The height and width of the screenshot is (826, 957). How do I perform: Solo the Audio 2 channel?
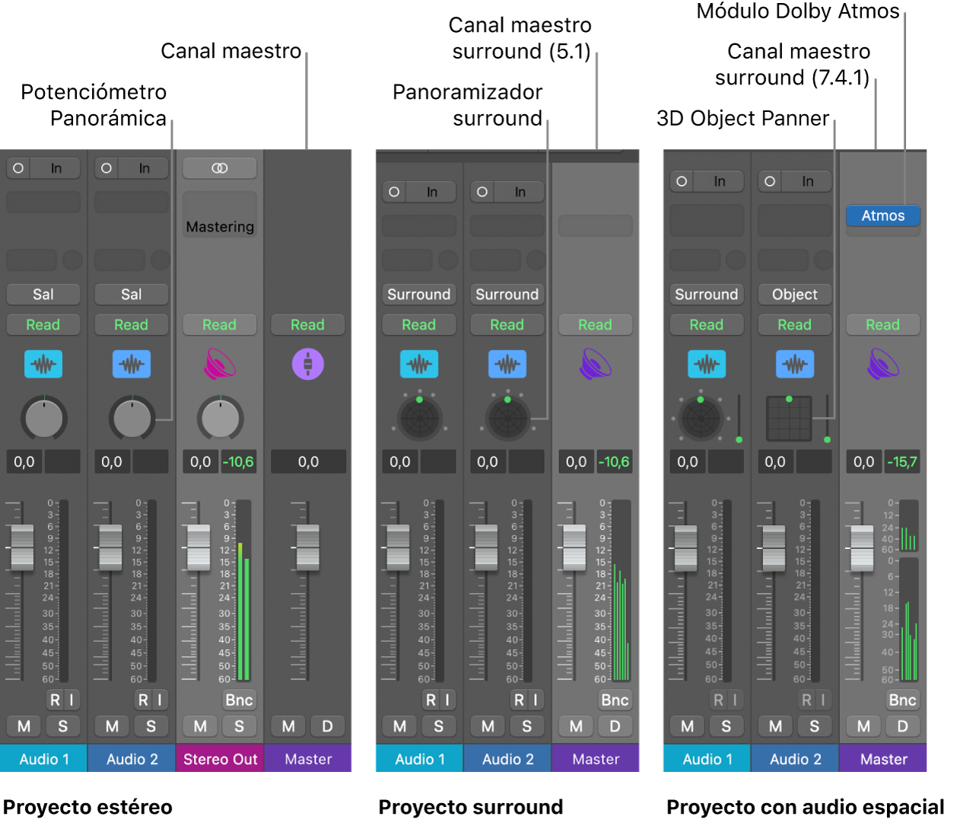151,726
